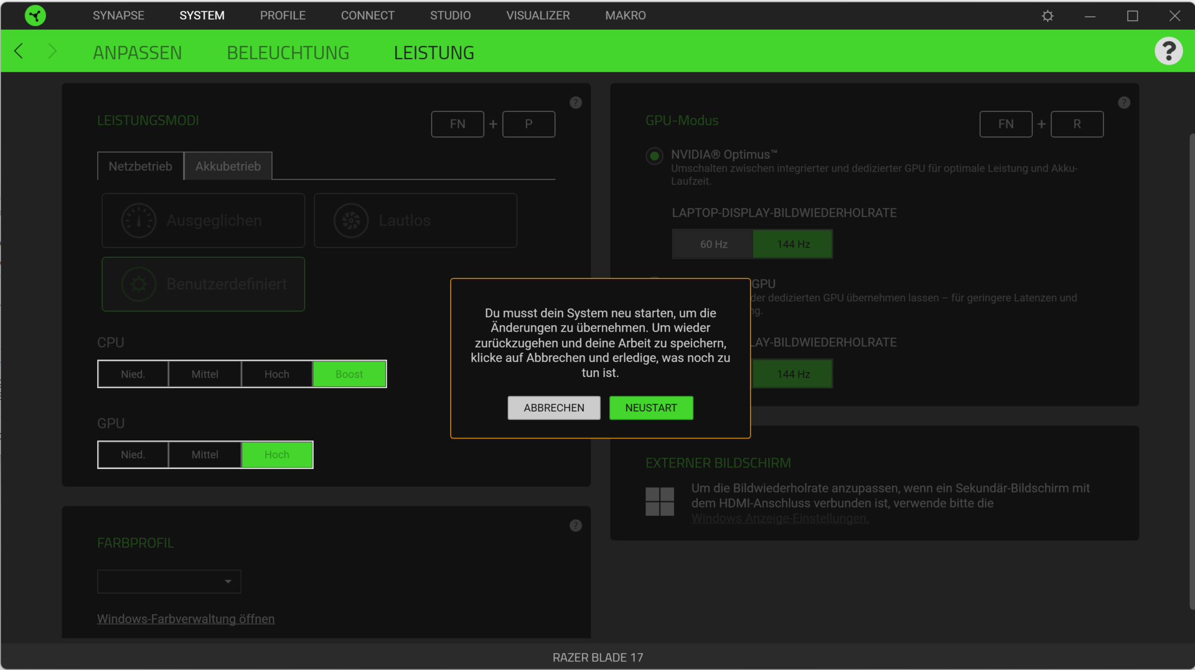
Task: Switch to the Akkubetrieb tab
Action: [x=228, y=166]
